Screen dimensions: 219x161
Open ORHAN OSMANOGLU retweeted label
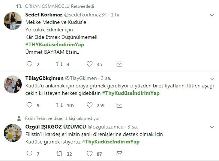tap(60, 6)
